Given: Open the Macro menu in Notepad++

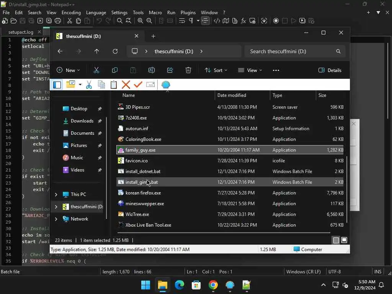Looking at the screenshot, I should click(155, 13).
